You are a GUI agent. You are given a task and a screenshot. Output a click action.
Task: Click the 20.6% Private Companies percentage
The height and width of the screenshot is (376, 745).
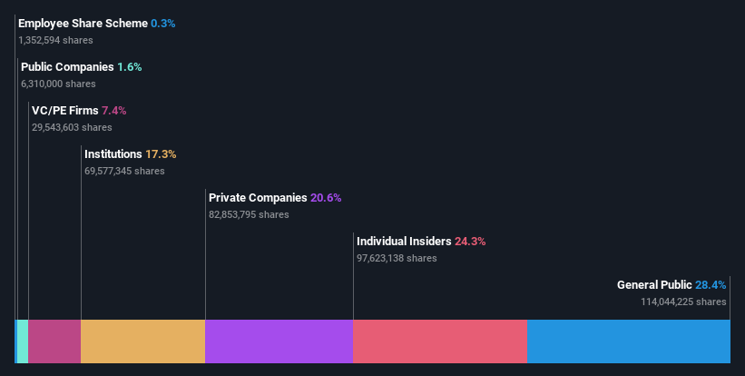click(x=326, y=197)
